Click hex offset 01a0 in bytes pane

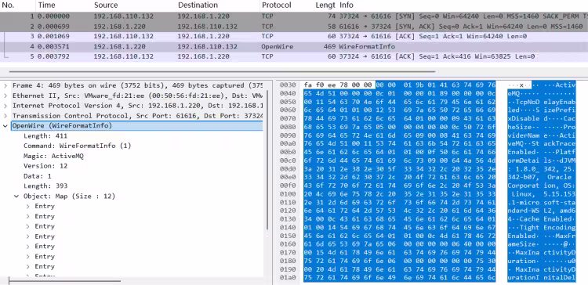pyautogui.click(x=288, y=277)
